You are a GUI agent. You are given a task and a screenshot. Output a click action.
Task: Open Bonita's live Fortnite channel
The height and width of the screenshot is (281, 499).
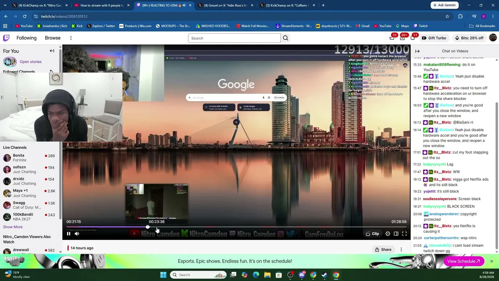(30, 158)
